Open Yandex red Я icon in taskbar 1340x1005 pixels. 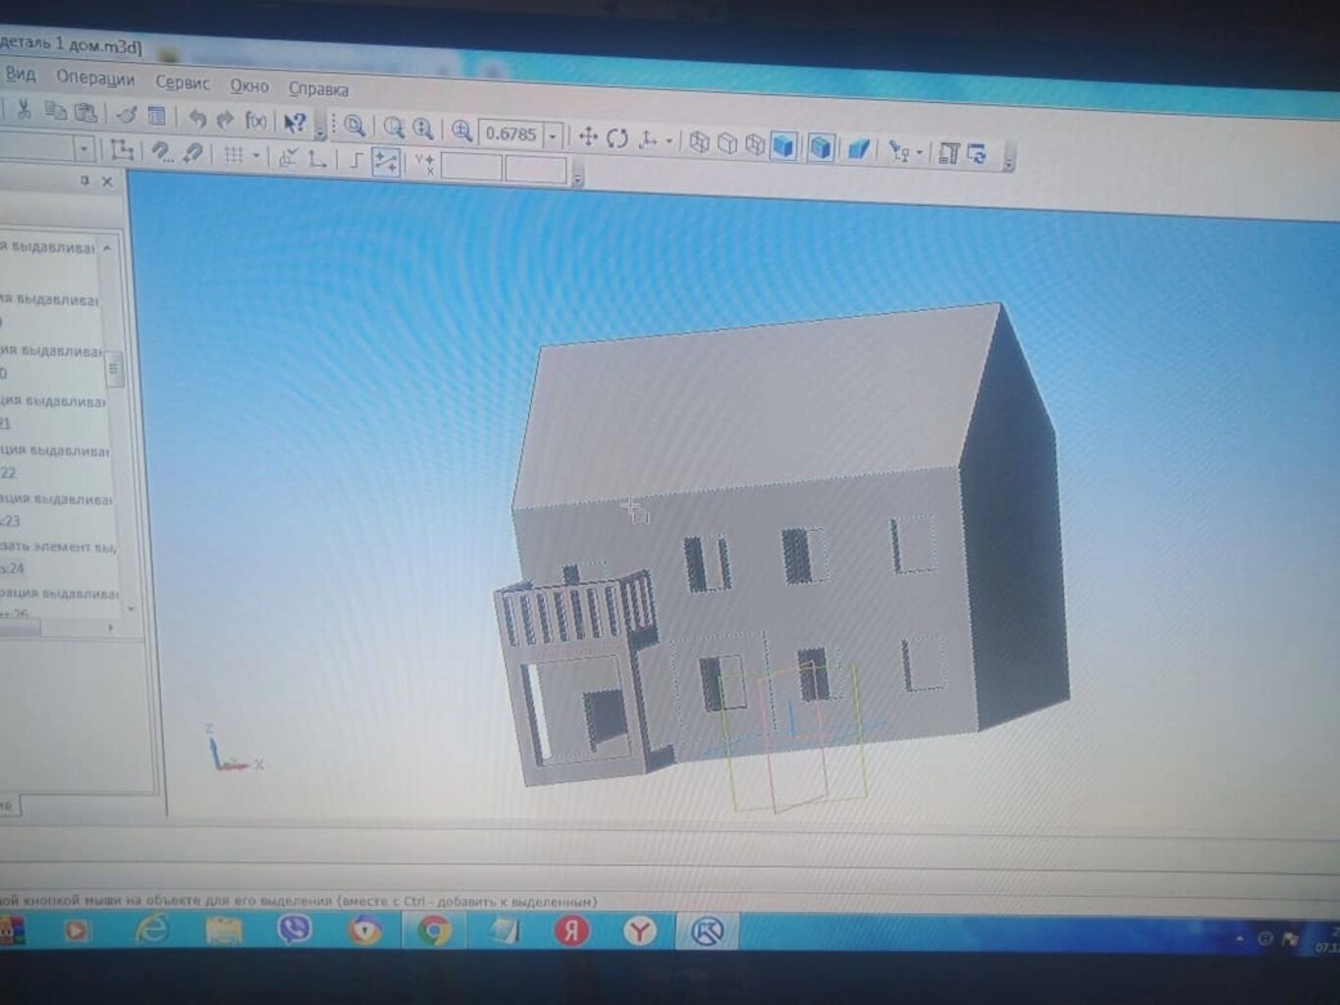tap(571, 930)
